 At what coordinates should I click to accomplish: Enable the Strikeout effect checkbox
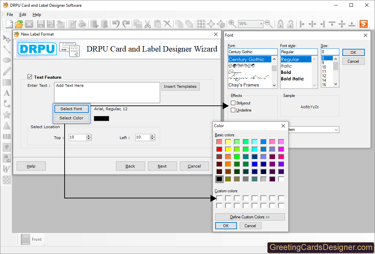233,103
